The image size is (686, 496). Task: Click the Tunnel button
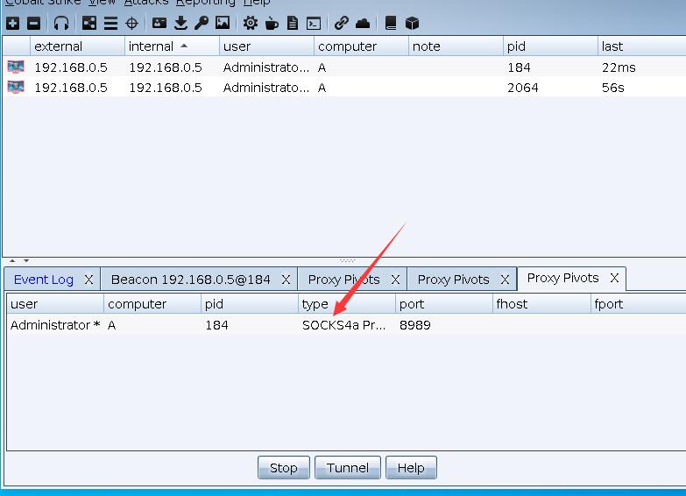click(x=347, y=468)
